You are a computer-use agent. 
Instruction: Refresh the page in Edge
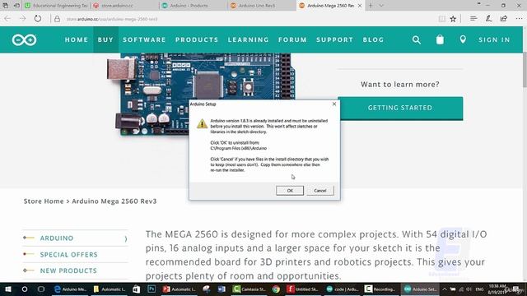pyautogui.click(x=38, y=19)
